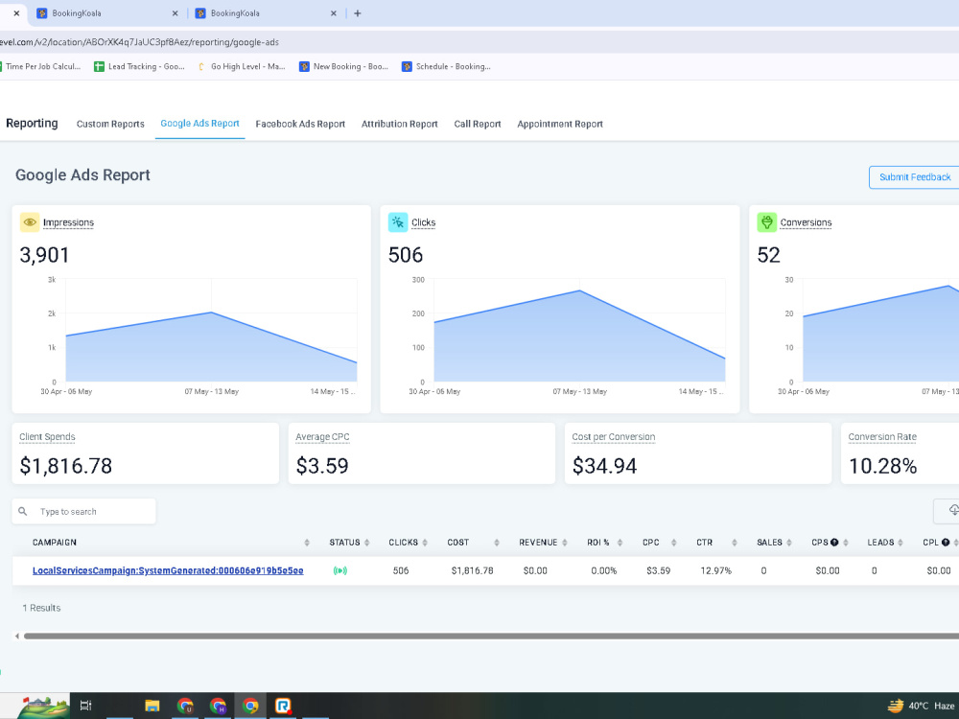
Task: Click the campaign live status icon
Action: tap(340, 570)
